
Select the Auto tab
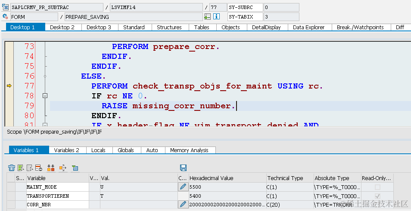coord(152,150)
